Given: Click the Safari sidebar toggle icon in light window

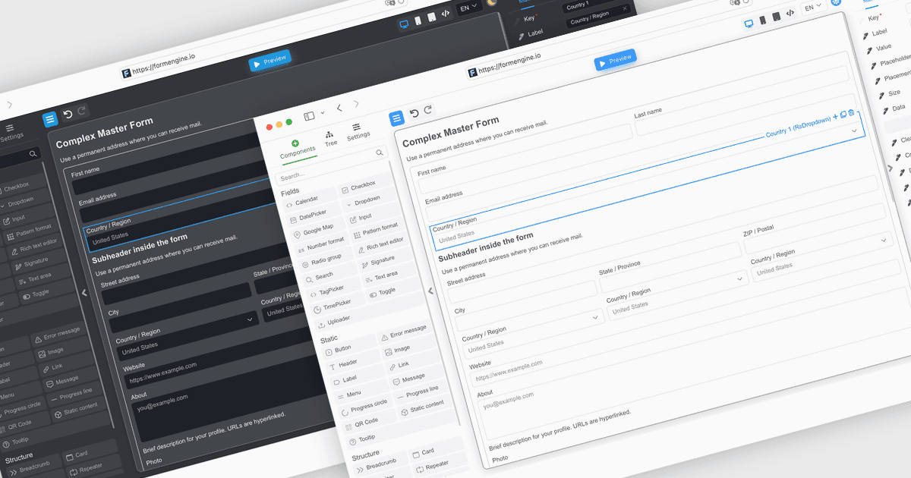Looking at the screenshot, I should 309,116.
